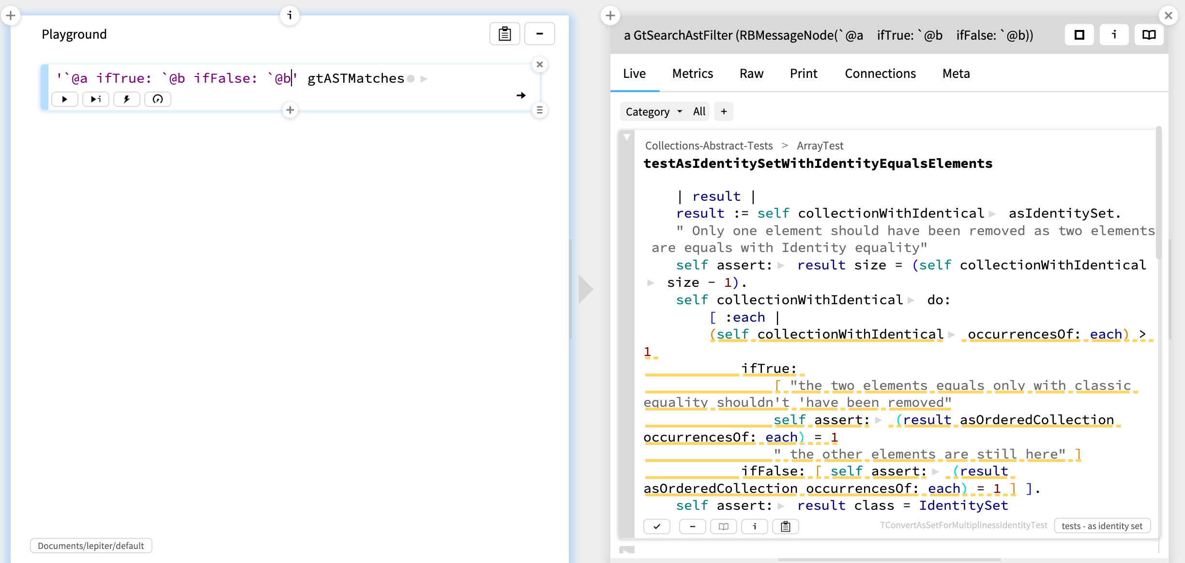
Task: Remove the method pane with the minus button
Action: [x=693, y=526]
